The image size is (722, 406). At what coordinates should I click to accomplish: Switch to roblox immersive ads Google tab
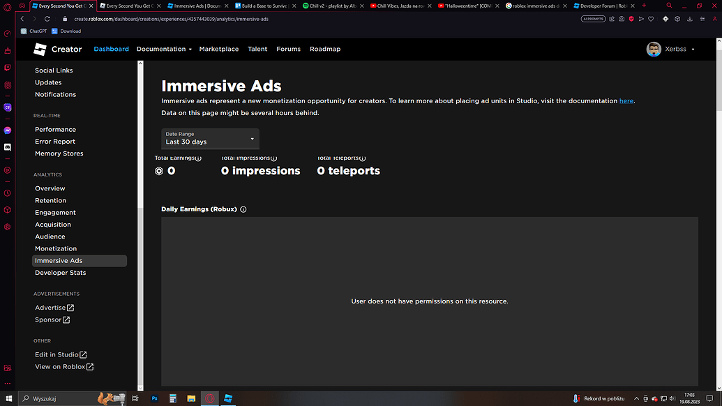(x=536, y=6)
